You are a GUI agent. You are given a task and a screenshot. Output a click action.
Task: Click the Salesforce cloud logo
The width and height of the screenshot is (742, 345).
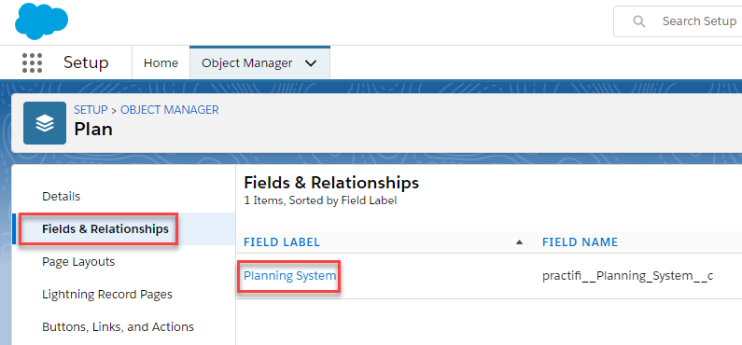42,21
